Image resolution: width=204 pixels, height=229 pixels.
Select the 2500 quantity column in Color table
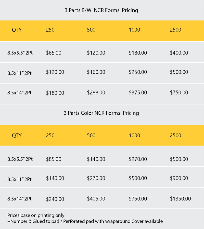click(x=175, y=136)
